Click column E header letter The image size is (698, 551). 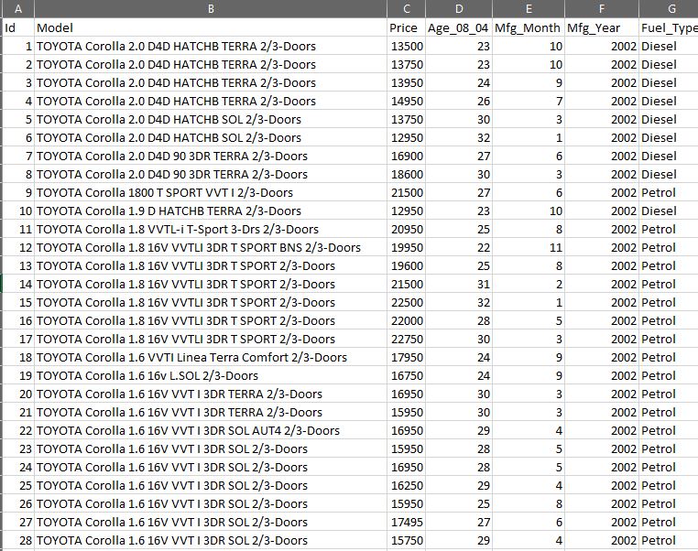529,8
